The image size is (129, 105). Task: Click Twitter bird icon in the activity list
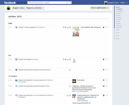click(x=16, y=86)
